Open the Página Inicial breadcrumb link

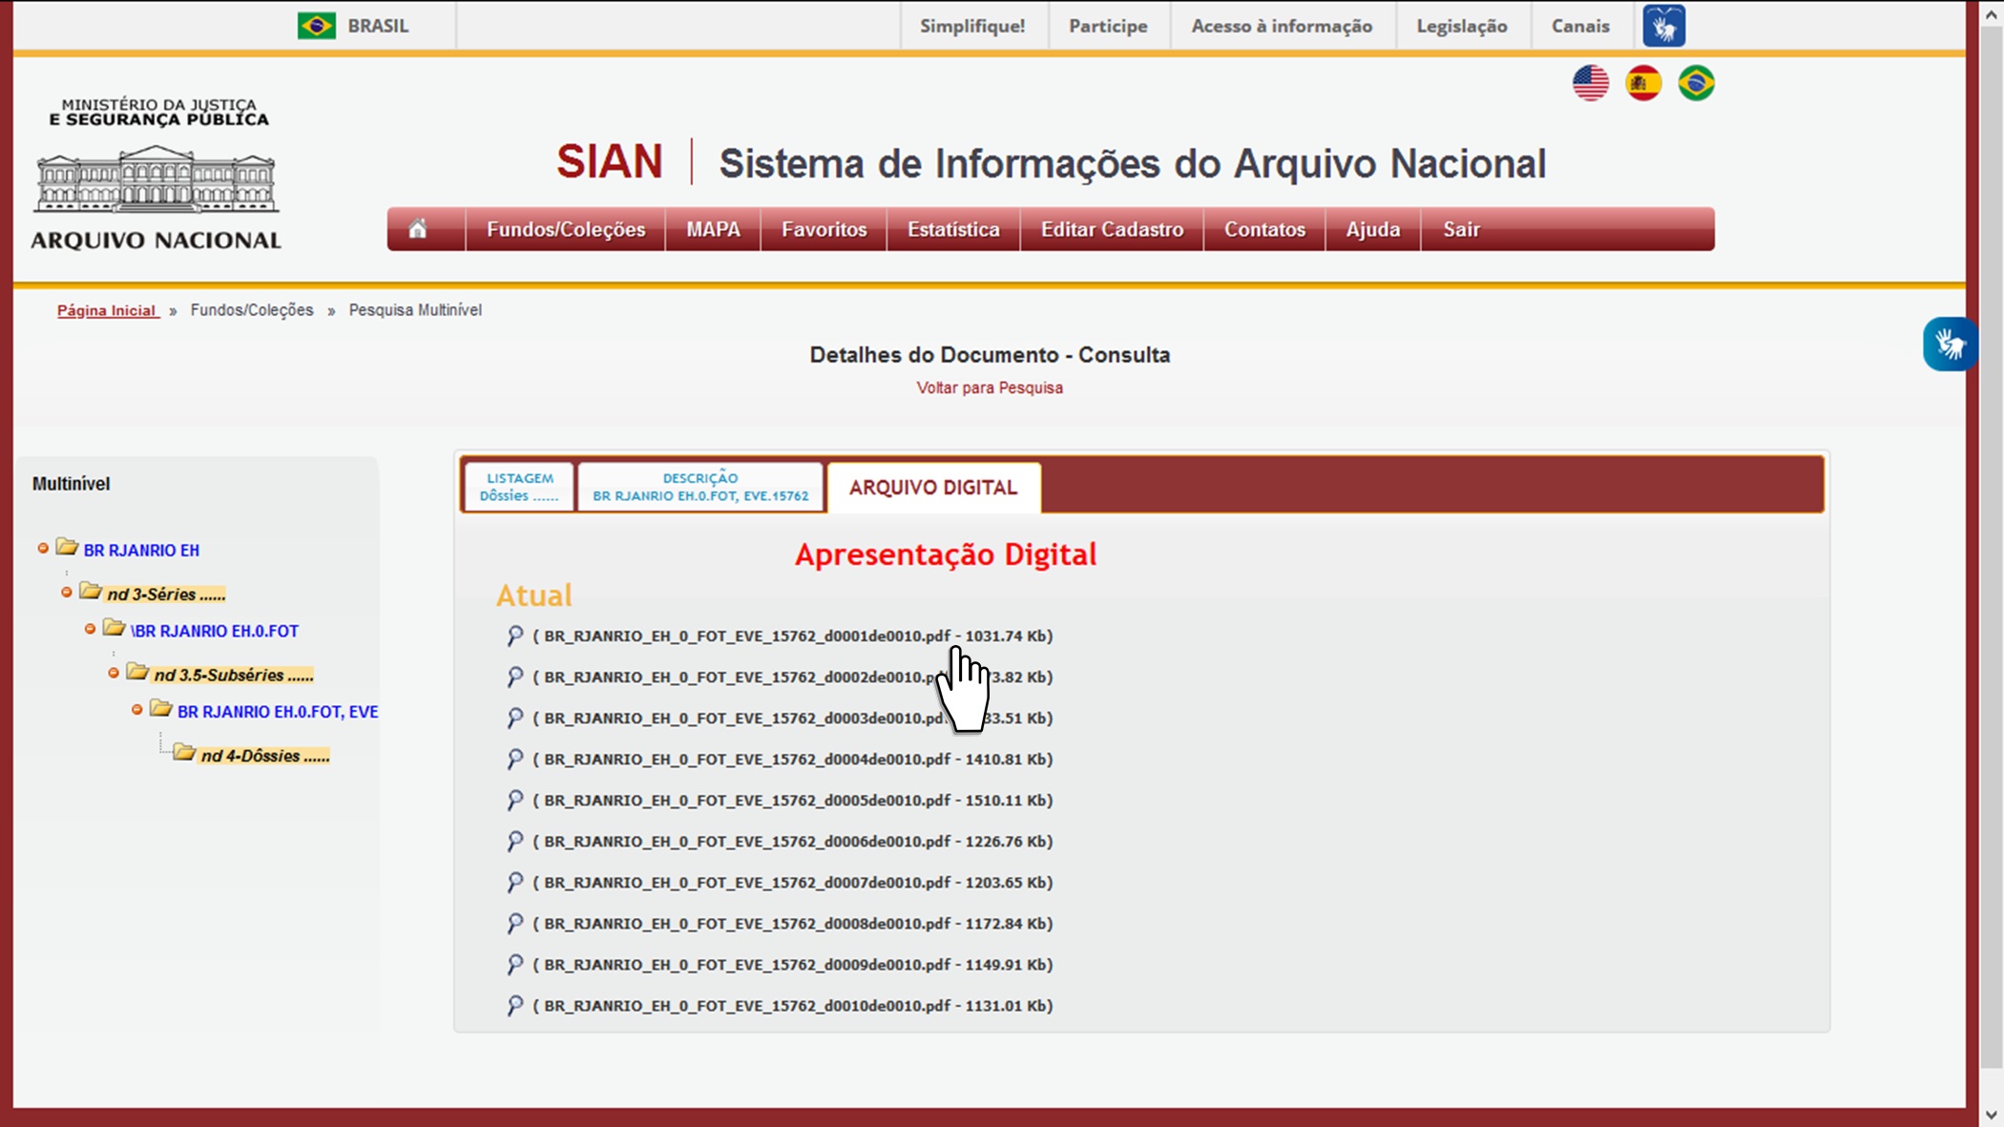(x=107, y=310)
